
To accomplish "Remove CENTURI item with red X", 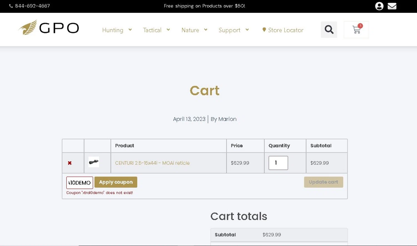I will [70, 163].
